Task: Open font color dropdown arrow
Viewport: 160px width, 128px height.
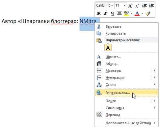Action: (142, 14)
